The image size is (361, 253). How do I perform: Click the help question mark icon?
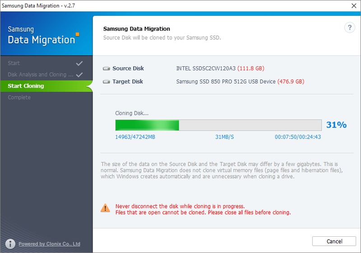point(349,28)
